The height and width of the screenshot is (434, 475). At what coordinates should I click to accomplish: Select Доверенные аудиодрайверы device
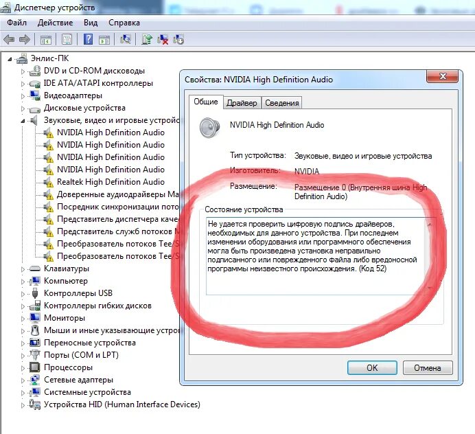(117, 194)
